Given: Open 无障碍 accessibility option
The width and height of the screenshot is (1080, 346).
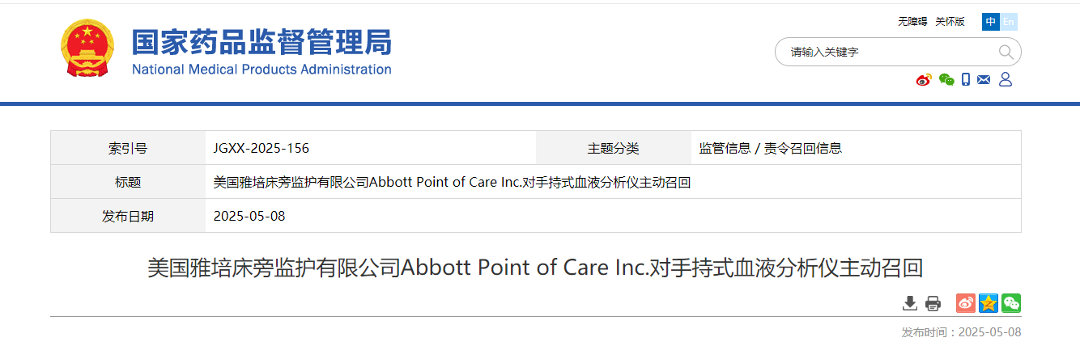Looking at the screenshot, I should point(912,22).
